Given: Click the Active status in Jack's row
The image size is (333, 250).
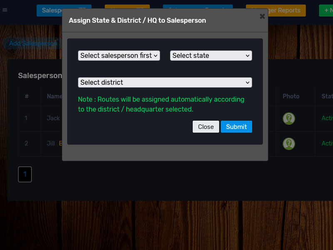Looking at the screenshot, I should click(x=327, y=118).
